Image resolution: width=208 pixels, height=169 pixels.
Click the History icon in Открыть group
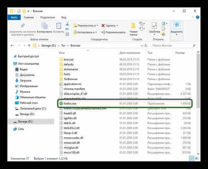[163, 34]
